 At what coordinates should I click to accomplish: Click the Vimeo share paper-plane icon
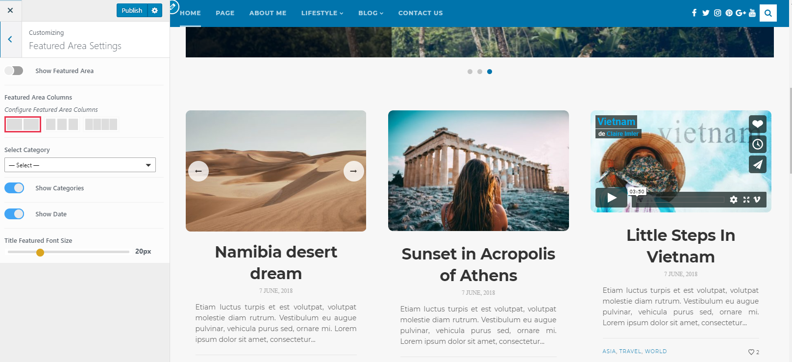click(758, 164)
